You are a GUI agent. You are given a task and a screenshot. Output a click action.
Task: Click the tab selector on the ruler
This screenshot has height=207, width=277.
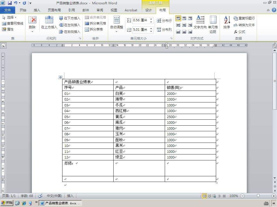tap(3, 45)
